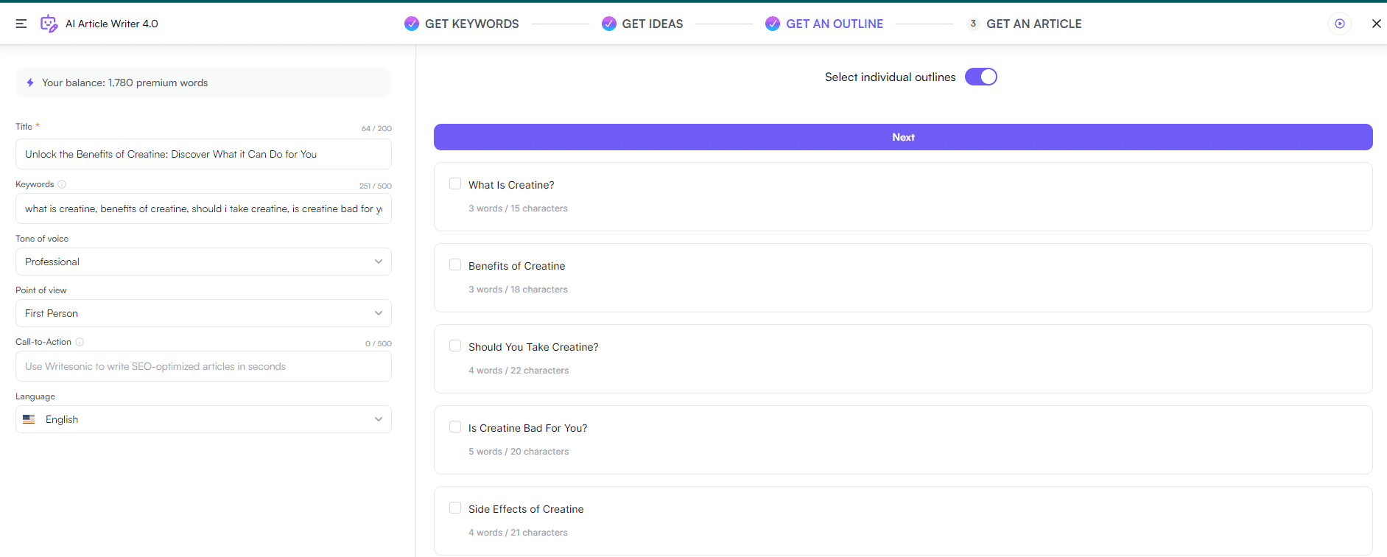
Task: Go to the GET KEYWORDS step
Action: click(x=471, y=24)
